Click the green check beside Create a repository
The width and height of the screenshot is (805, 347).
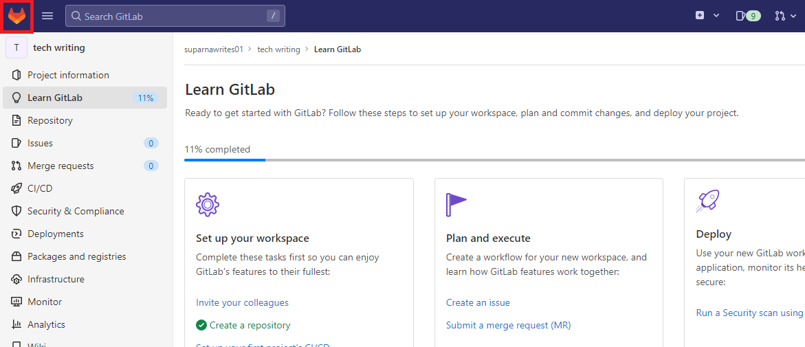(x=201, y=325)
